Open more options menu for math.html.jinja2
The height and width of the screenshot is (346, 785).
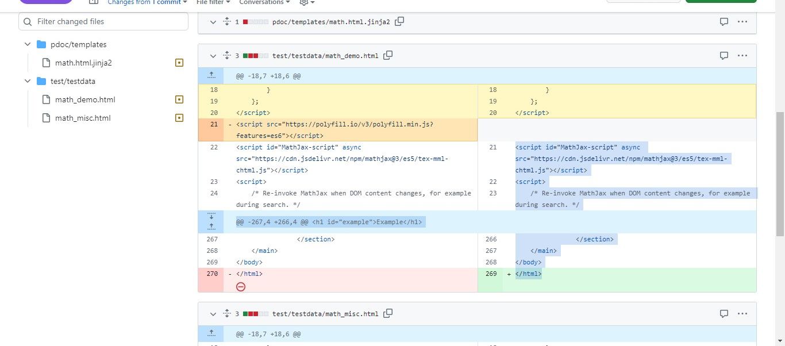tap(742, 21)
